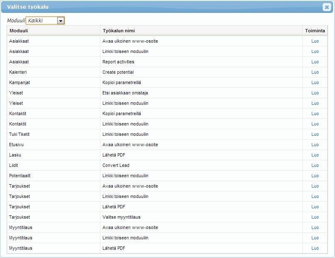The height and width of the screenshot is (258, 335).
Task: Click Luo for Myyntitilaus Lähetä PDF
Action: click(315, 248)
